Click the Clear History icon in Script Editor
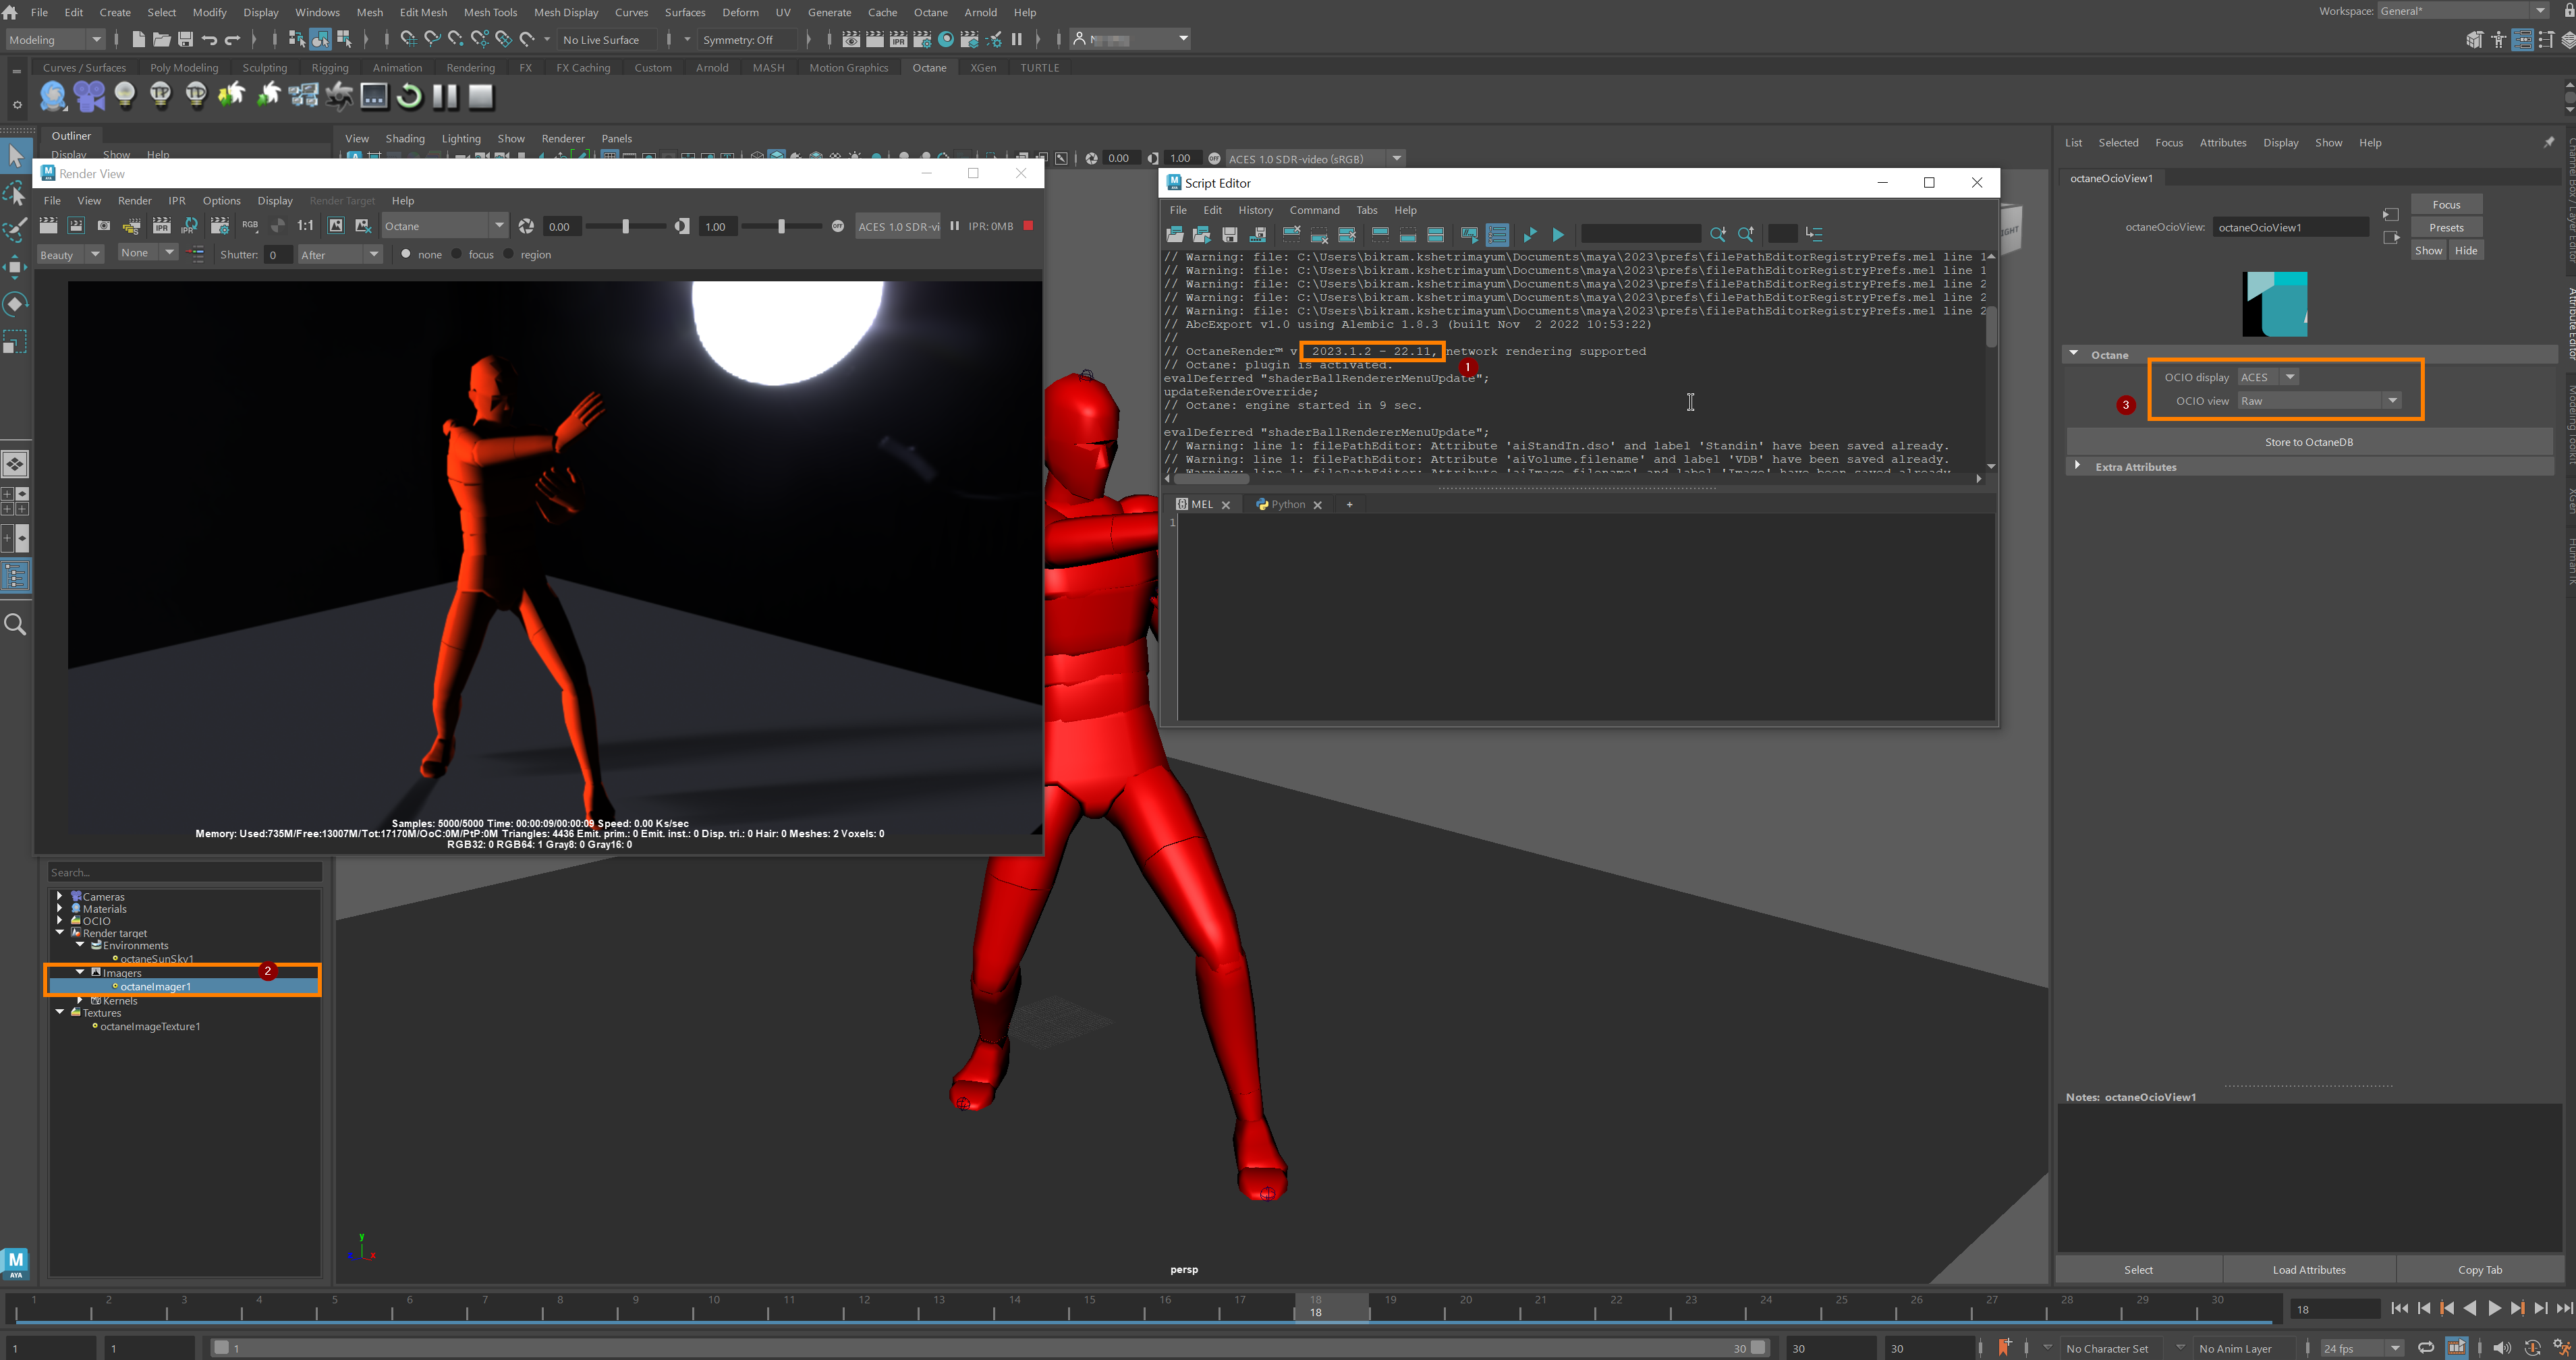2576x1360 pixels. tap(1291, 235)
